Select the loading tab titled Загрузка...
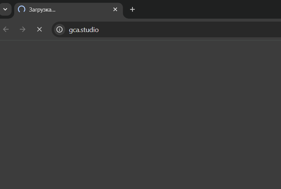This screenshot has height=189, width=281. coord(68,10)
